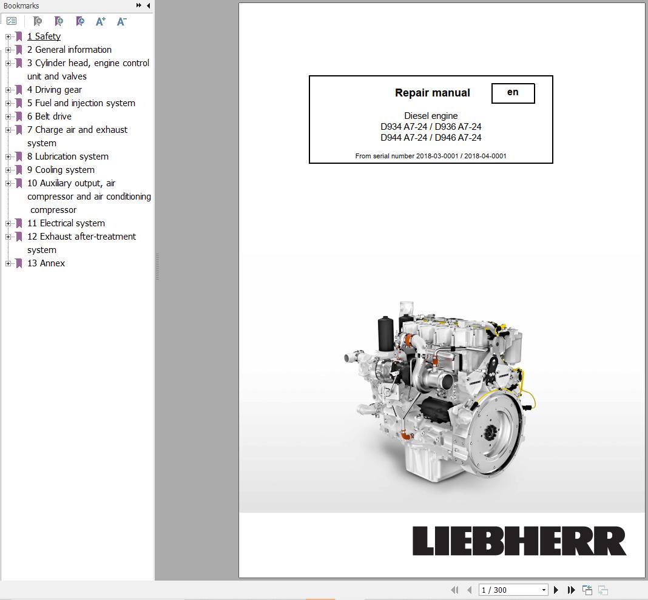
Task: Go to the previous page
Action: click(469, 590)
